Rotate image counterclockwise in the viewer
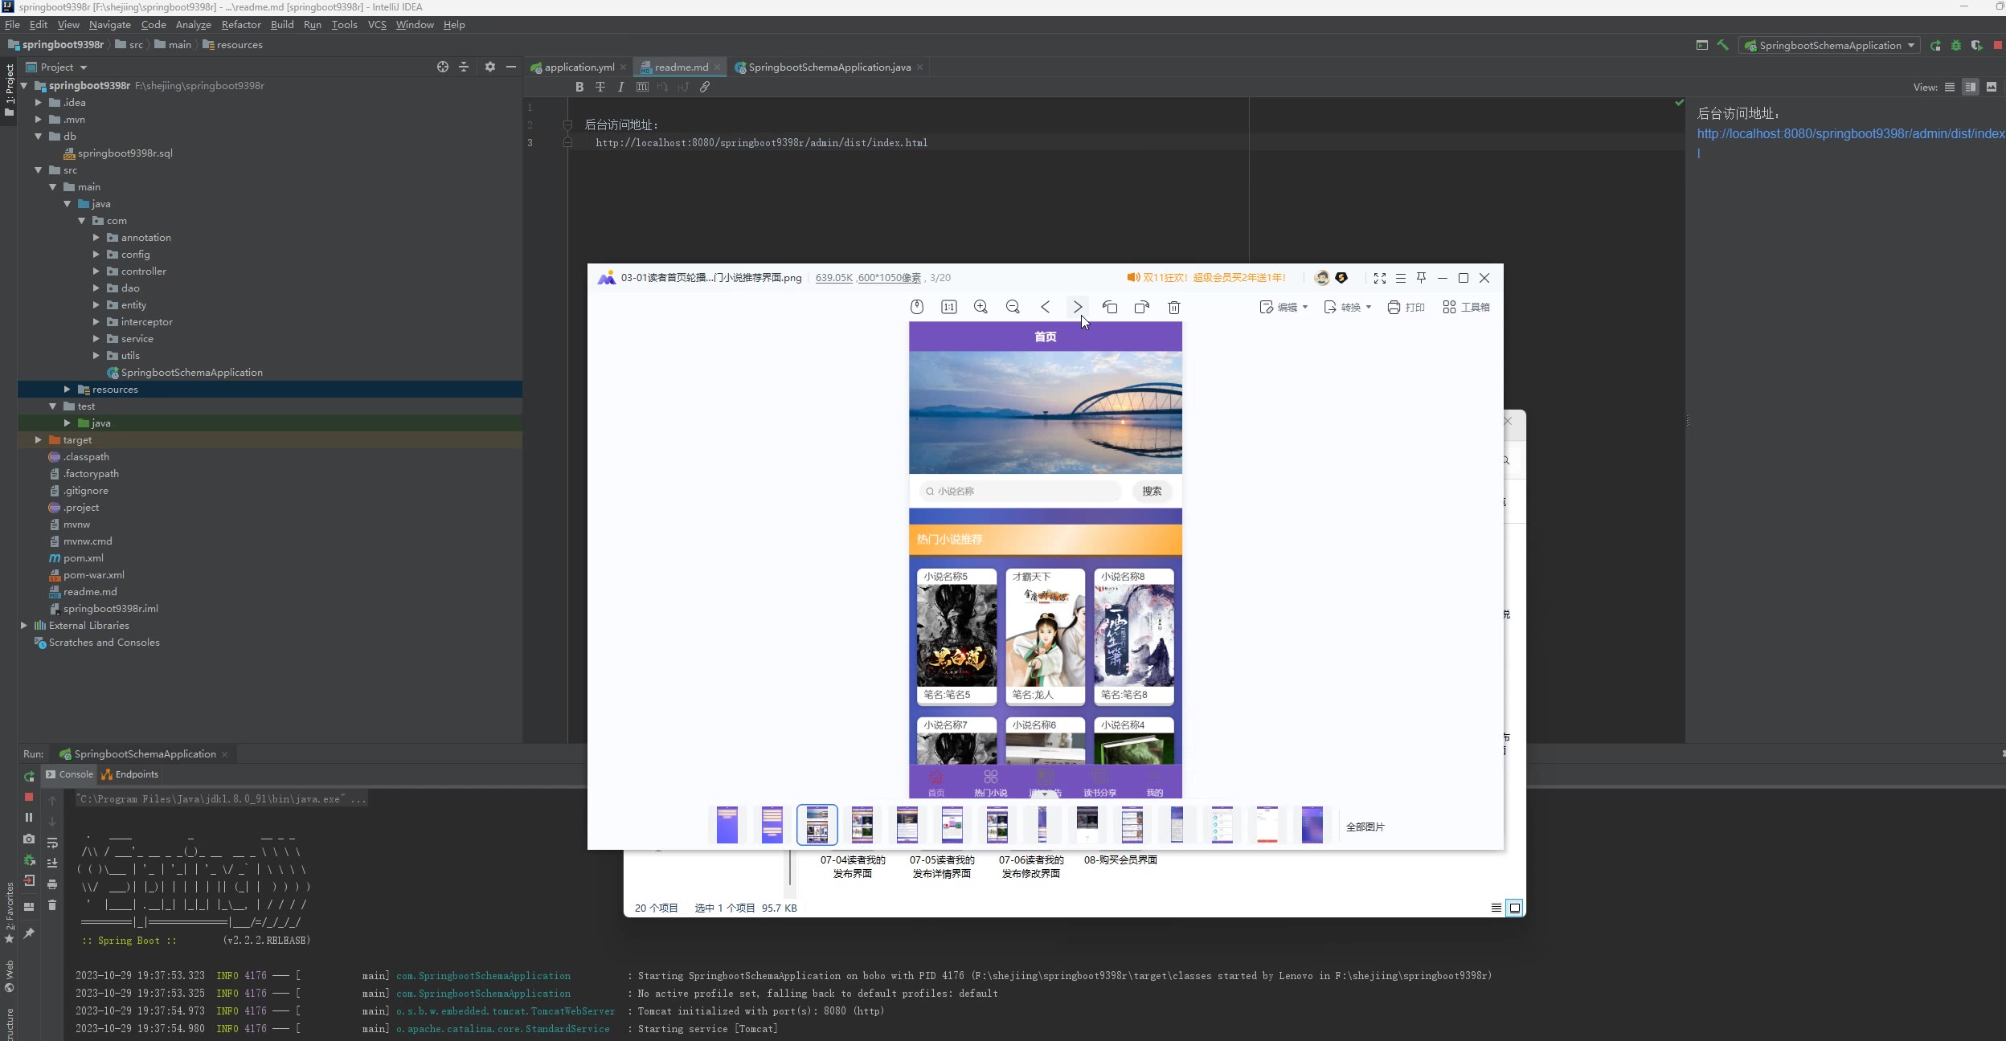Image resolution: width=2006 pixels, height=1041 pixels. [1110, 307]
